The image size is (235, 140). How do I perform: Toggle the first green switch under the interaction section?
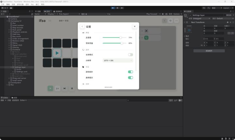(130, 72)
